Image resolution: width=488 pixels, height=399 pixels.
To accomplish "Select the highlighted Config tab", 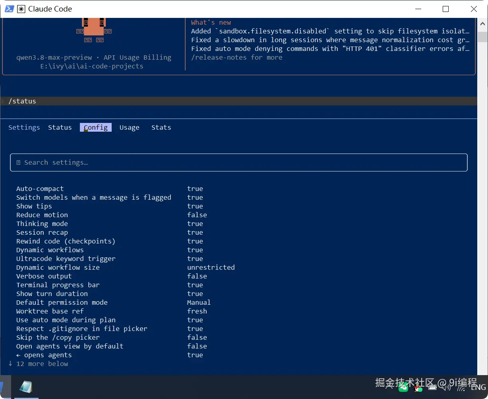I will point(96,127).
